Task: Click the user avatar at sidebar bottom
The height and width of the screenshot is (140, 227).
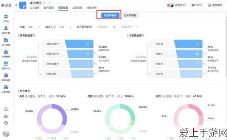Action: pos(6,134)
